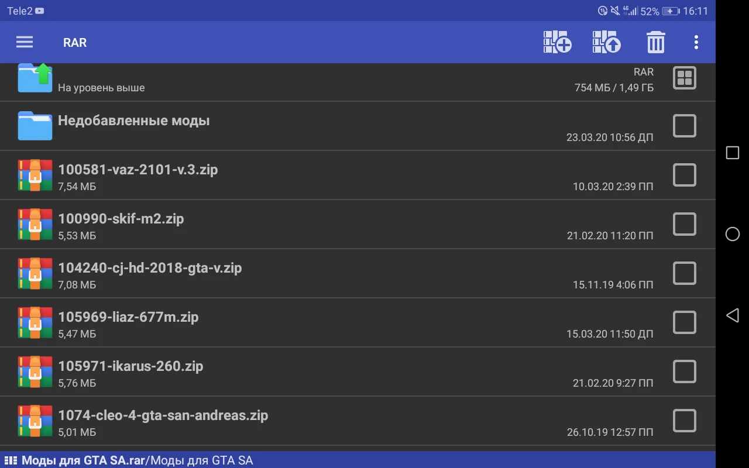The width and height of the screenshot is (749, 468).
Task: Toggle select-all grid icon
Action: [x=685, y=78]
